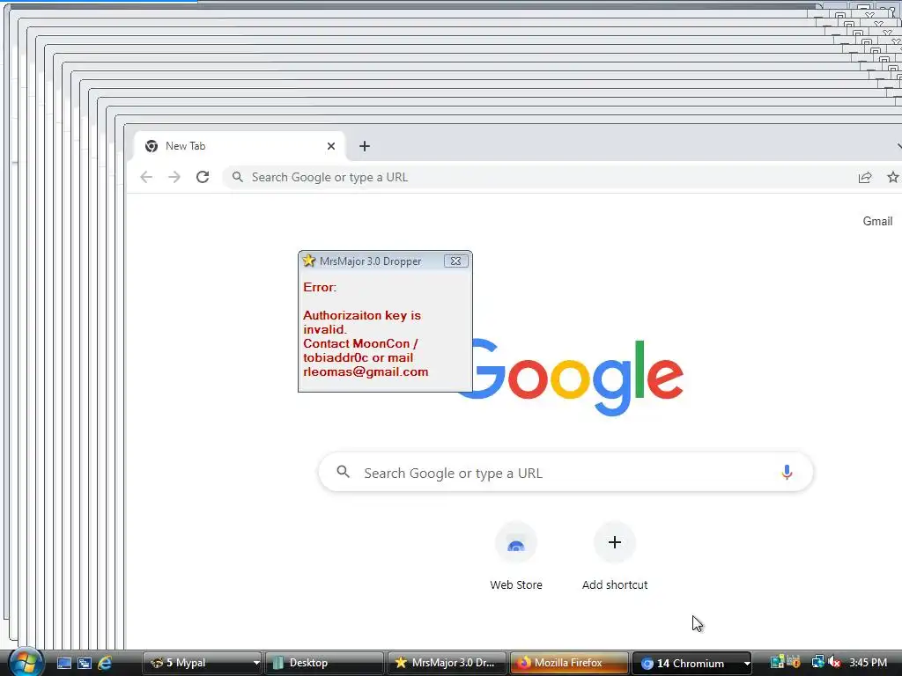Click Switch between windows quick launch icon
This screenshot has height=676, width=902.
(x=85, y=663)
